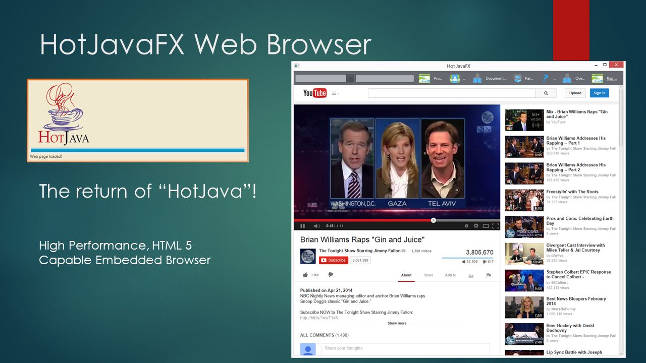
Task: Open the 'Par...' box bookmark icon
Action: 518,78
